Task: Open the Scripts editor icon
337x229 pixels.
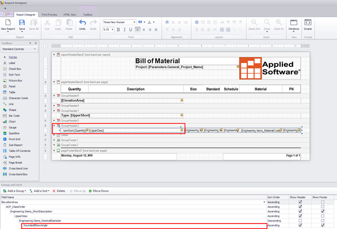Action: click(308, 23)
